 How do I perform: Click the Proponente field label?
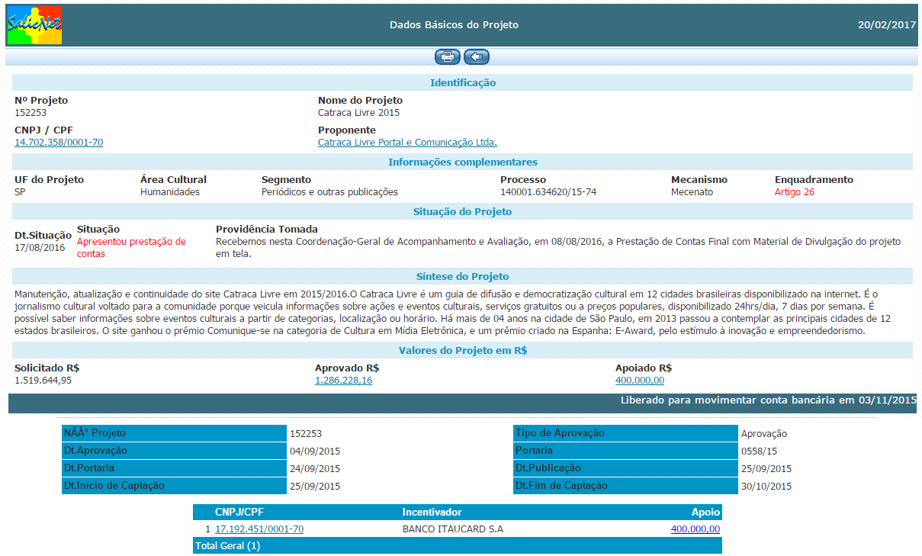click(347, 130)
